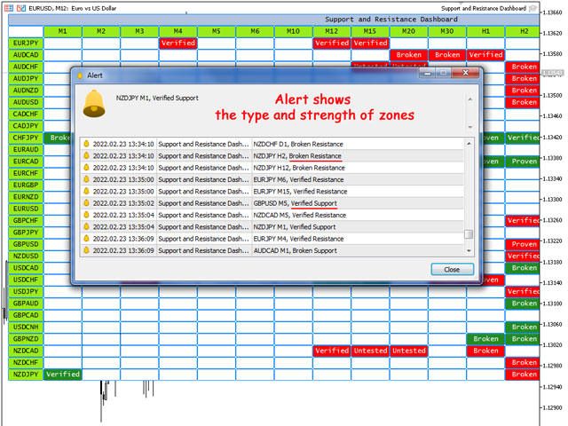
Task: Select the 'NZDCHF D1, Broken Resistance' message text
Action: pyautogui.click(x=298, y=144)
